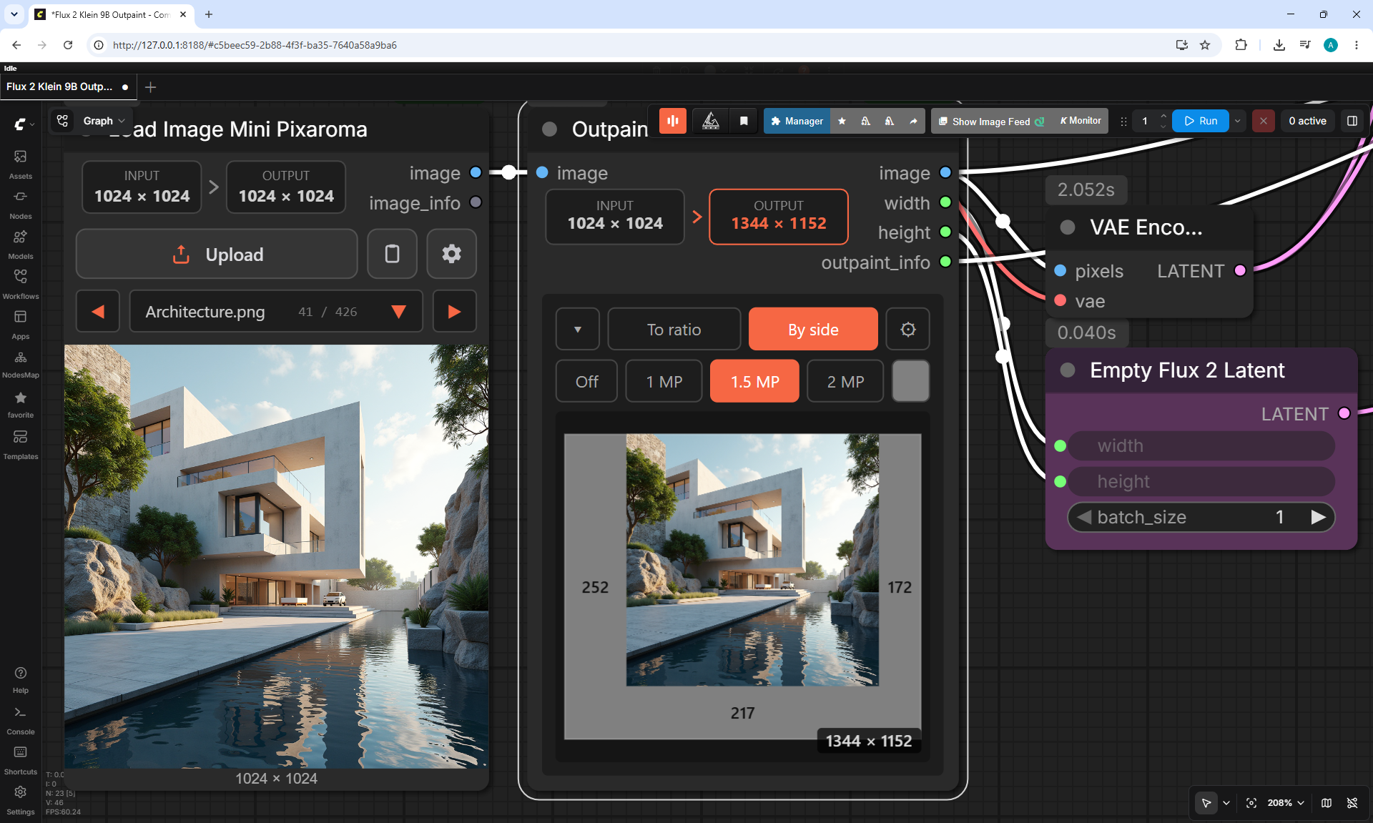1373x823 pixels.
Task: Go to next image with right arrow
Action: 454,311
